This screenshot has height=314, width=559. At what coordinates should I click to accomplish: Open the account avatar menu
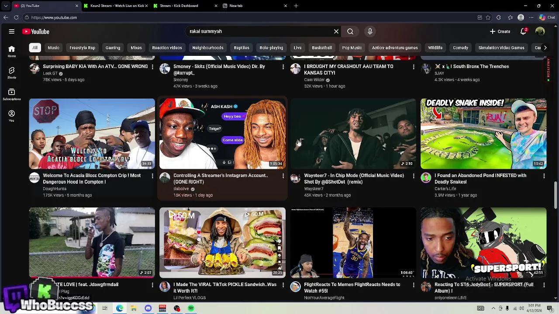point(540,31)
